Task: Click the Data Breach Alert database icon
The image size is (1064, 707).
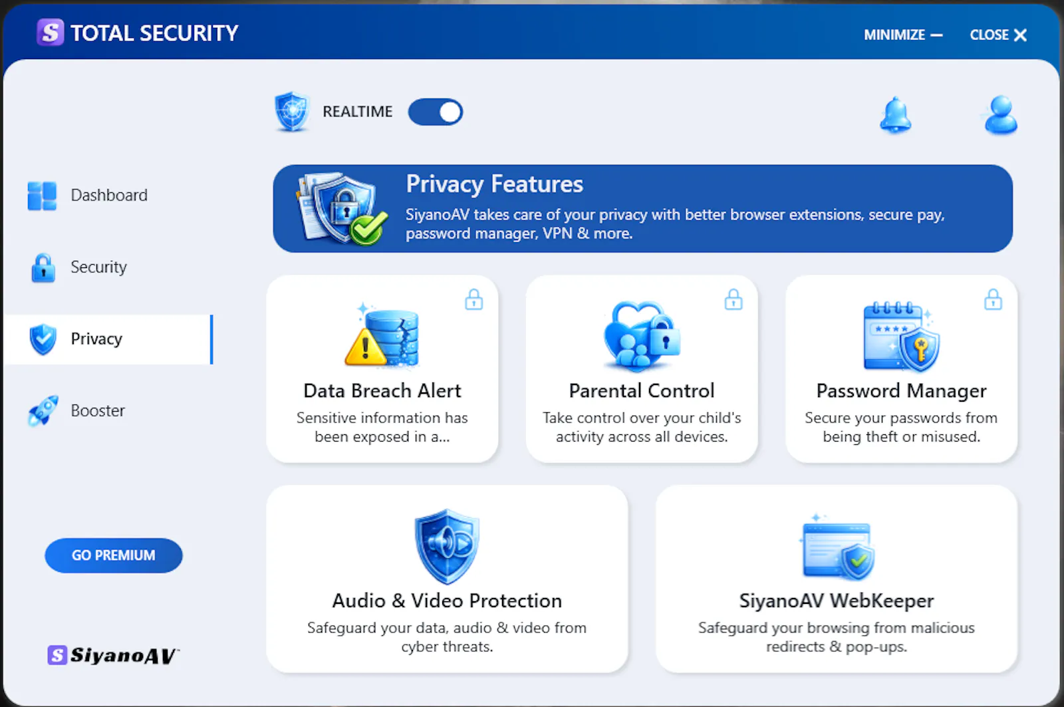Action: 382,336
